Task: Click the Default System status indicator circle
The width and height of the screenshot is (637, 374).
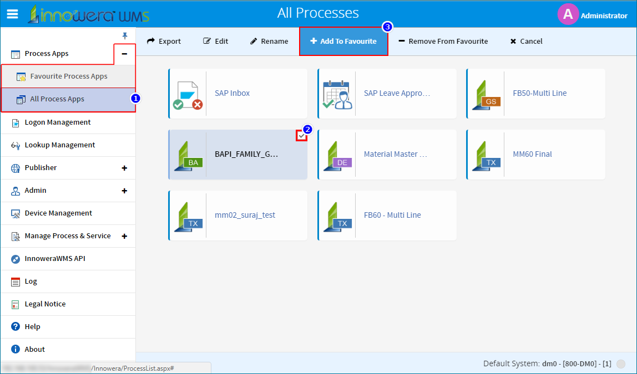Action: [x=621, y=364]
